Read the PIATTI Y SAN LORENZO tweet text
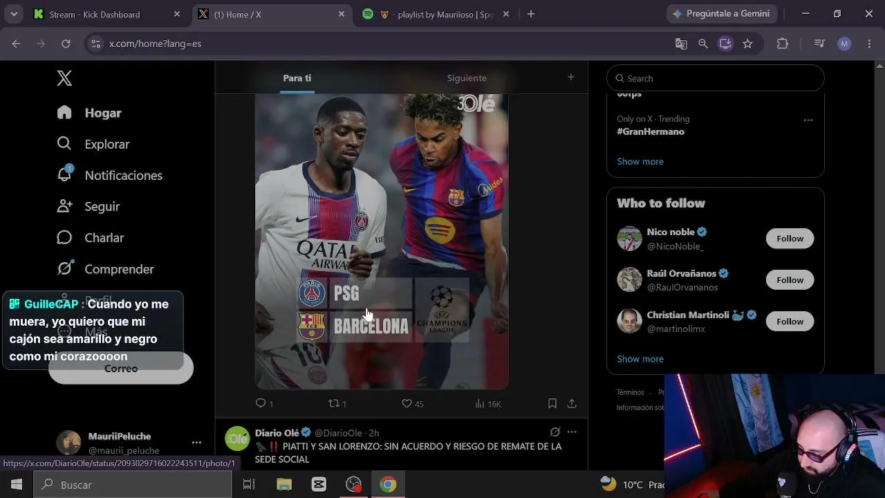Image resolution: width=885 pixels, height=498 pixels. [409, 452]
